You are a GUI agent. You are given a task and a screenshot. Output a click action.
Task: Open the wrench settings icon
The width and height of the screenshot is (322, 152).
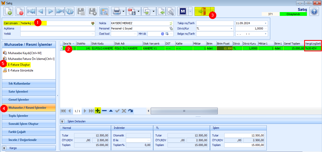(171, 11)
